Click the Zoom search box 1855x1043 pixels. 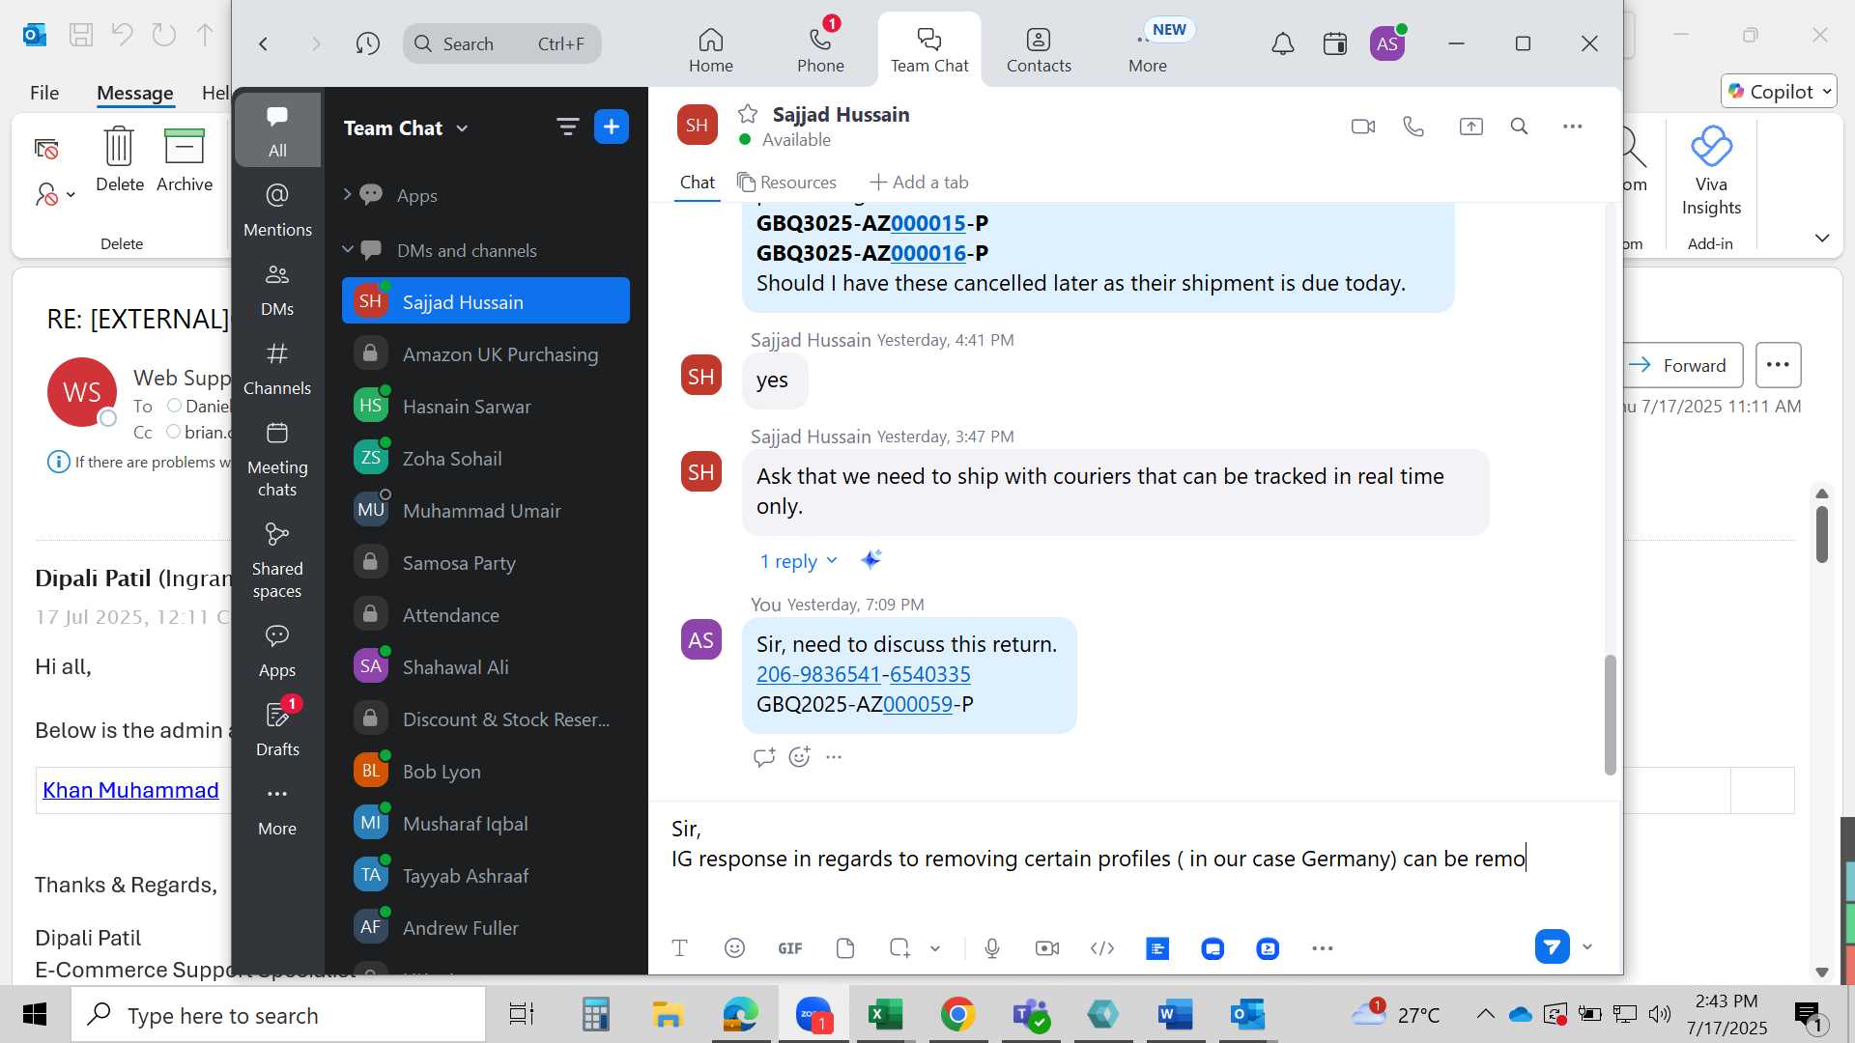tap(502, 43)
